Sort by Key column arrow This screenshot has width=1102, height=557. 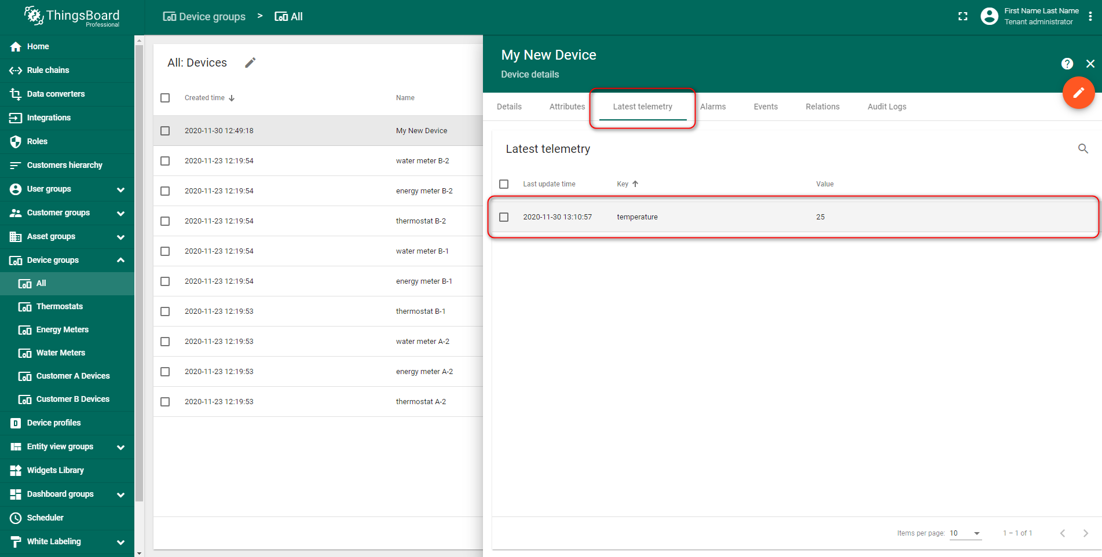click(x=635, y=184)
